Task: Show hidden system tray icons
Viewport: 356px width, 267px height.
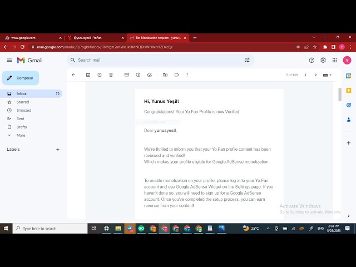Action: point(268,229)
